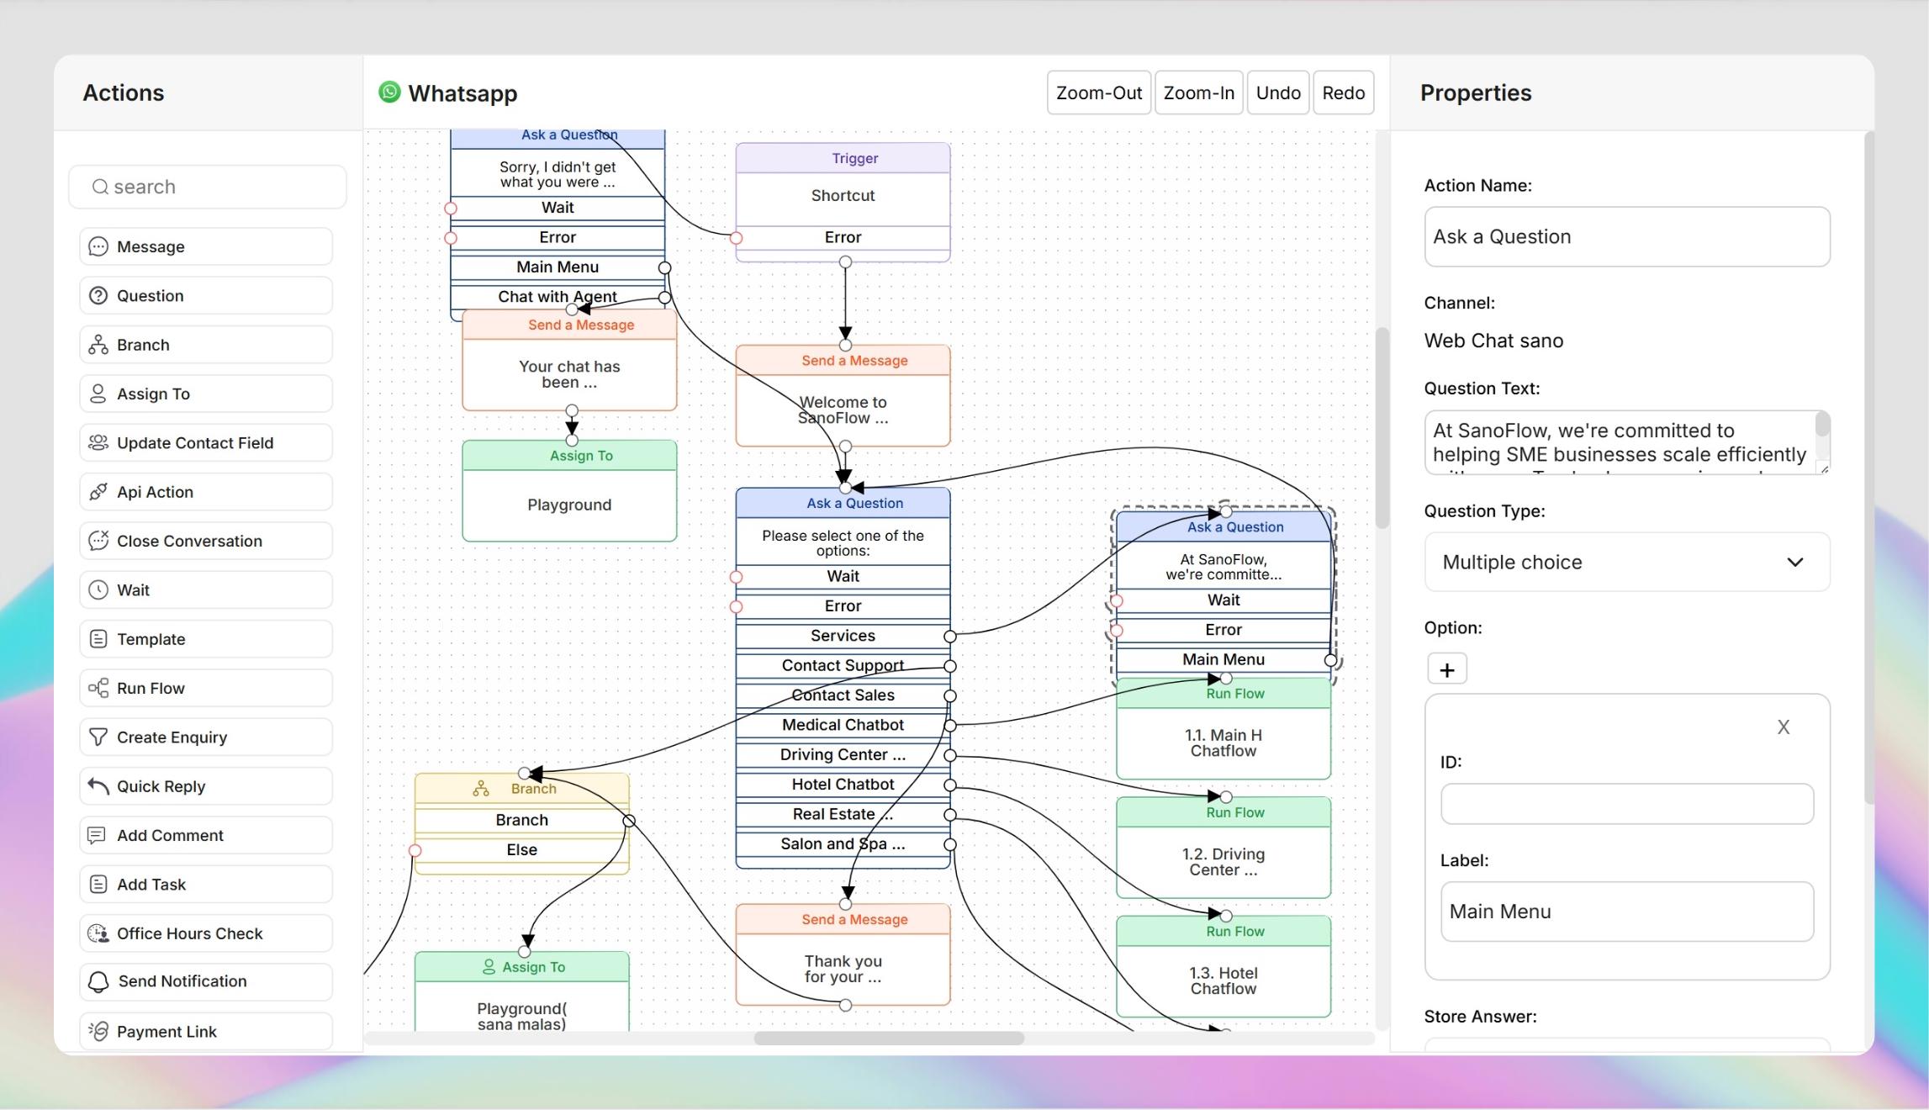The width and height of the screenshot is (1929, 1110).
Task: Click the Quick Reply arrow icon
Action: click(98, 786)
